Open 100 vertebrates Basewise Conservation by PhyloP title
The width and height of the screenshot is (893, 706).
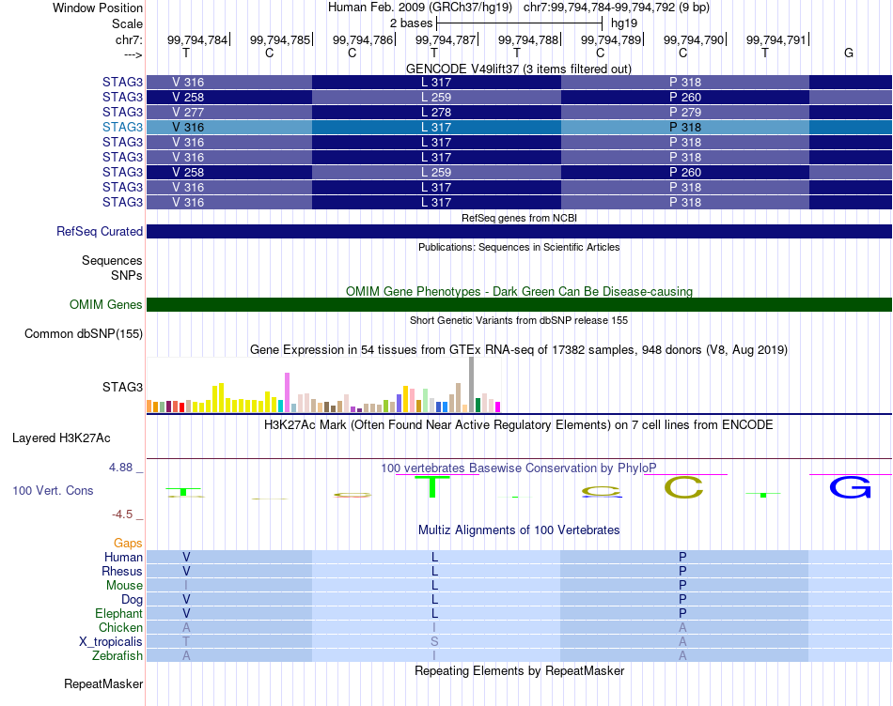click(519, 468)
